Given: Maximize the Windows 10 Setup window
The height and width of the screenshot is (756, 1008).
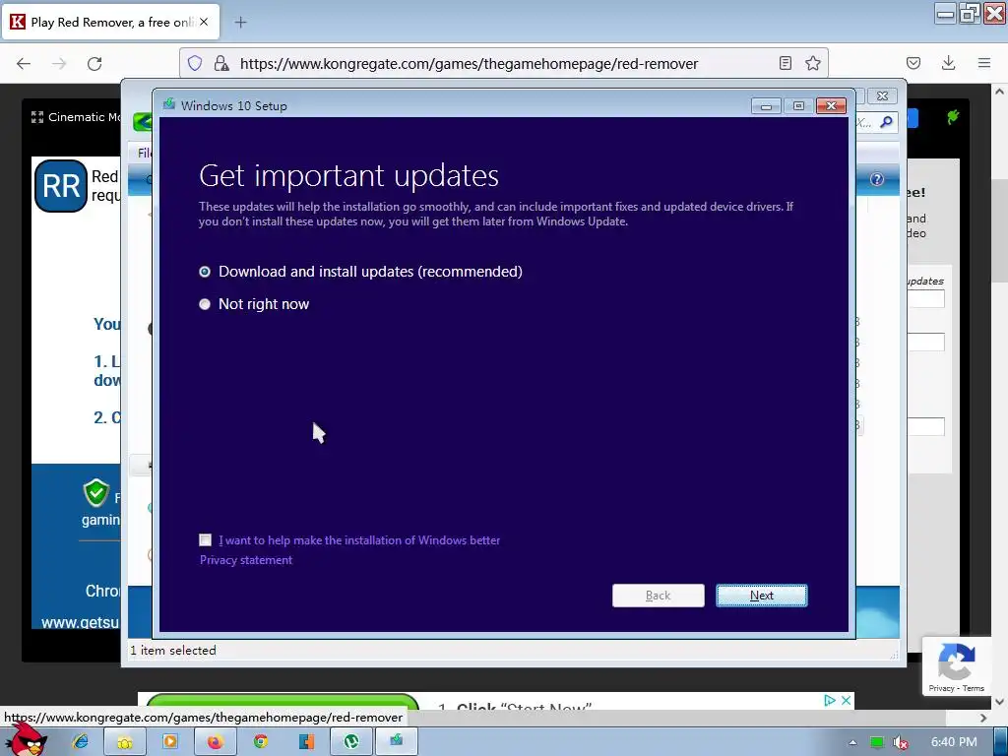Looking at the screenshot, I should pos(798,106).
